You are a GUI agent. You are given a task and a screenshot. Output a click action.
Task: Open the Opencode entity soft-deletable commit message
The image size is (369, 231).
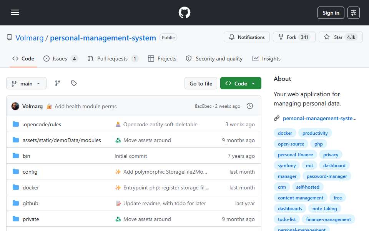click(160, 124)
